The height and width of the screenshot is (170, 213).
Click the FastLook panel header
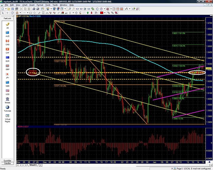pos(7,18)
